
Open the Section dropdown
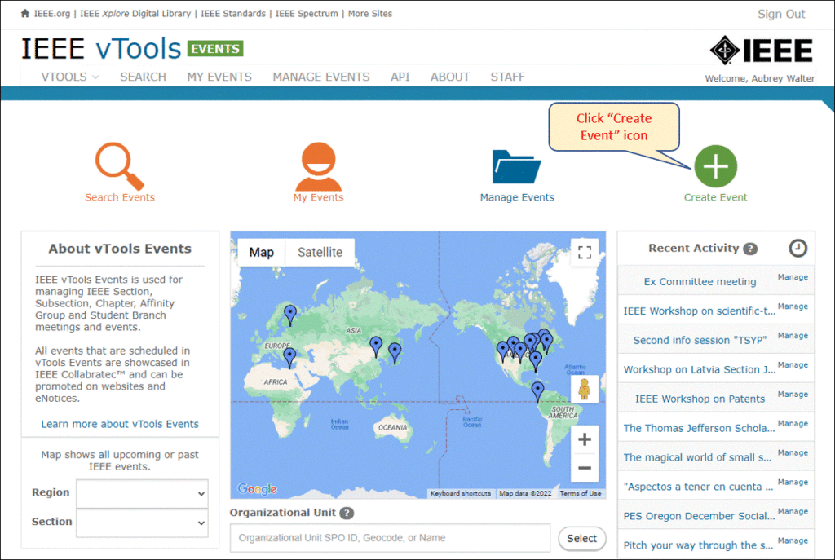tap(141, 522)
